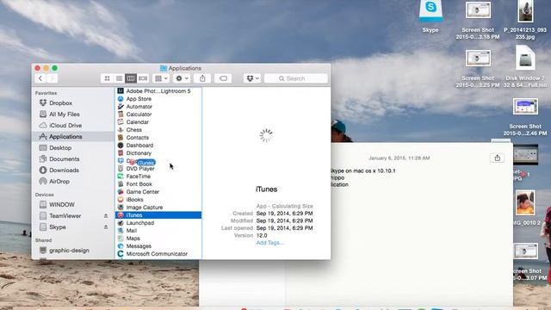This screenshot has height=310, width=551.
Task: Select the Skype volume in sidebar
Action: pyautogui.click(x=58, y=227)
